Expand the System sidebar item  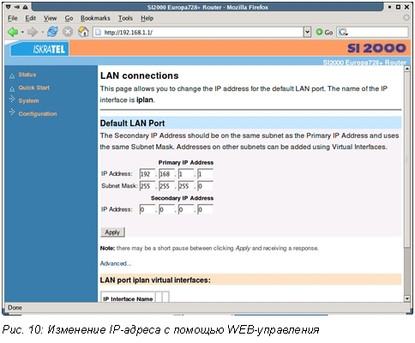pos(28,100)
